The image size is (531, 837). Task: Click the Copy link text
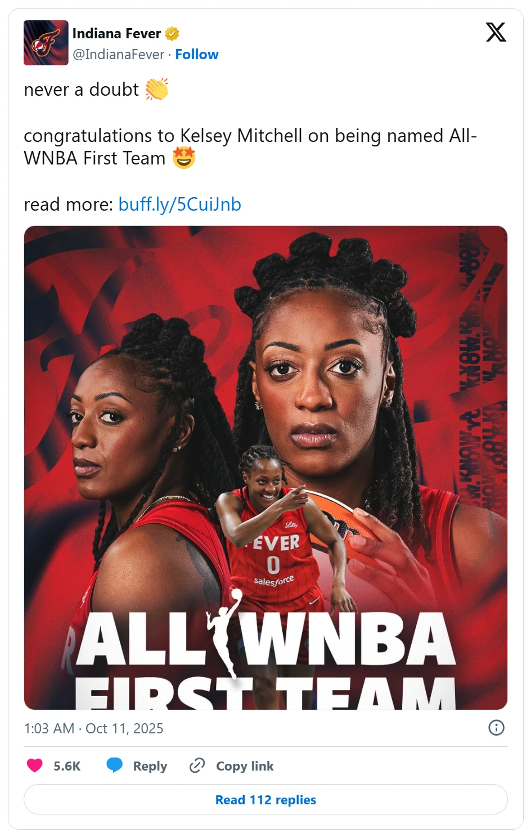[245, 766]
